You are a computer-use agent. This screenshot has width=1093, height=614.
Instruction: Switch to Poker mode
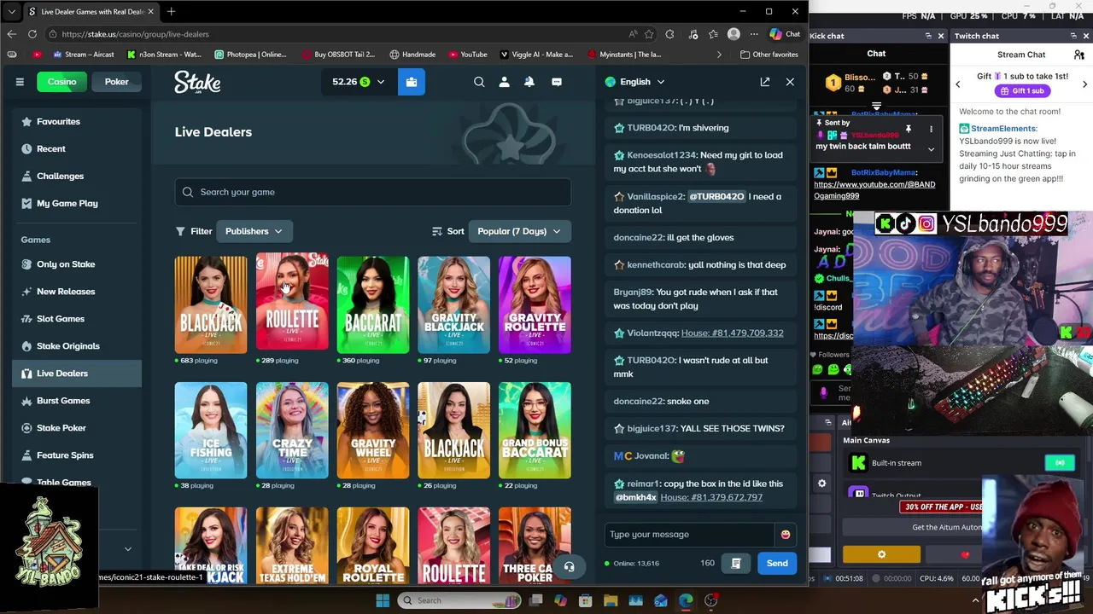point(117,82)
